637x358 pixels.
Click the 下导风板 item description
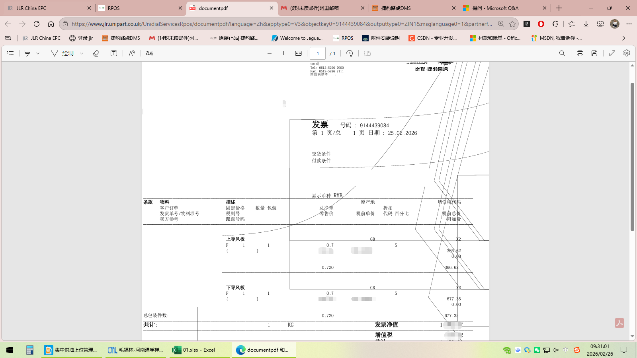click(235, 288)
